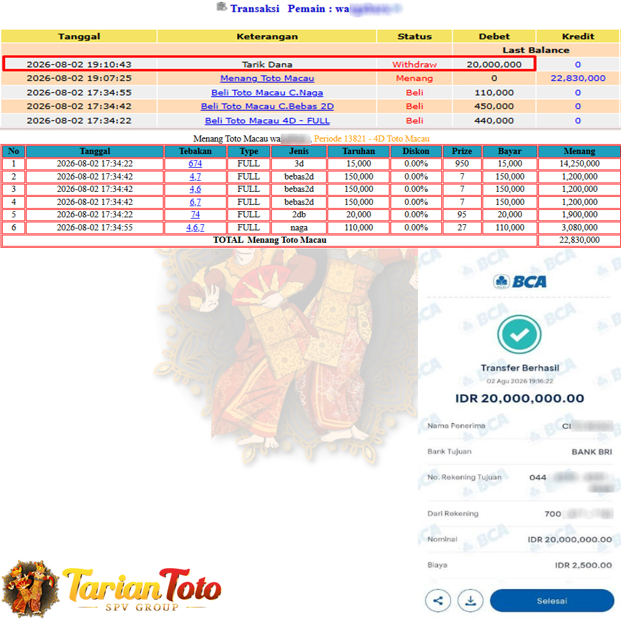Click the Tanggal header in the transaction table
Image resolution: width=621 pixels, height=621 pixels.
coord(79,37)
